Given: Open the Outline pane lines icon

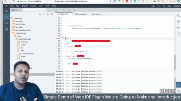Looking at the screenshot, I should coord(178,34).
